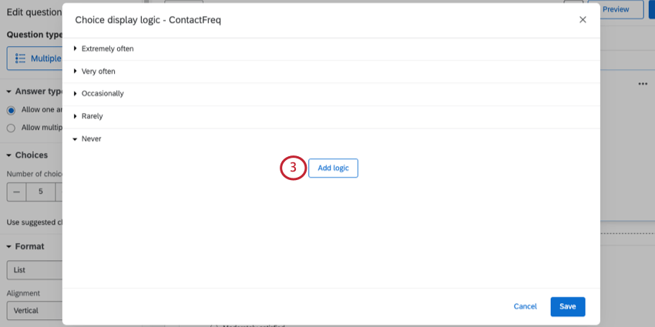655x327 pixels.
Task: Expand the Very often choice
Action: pyautogui.click(x=76, y=71)
